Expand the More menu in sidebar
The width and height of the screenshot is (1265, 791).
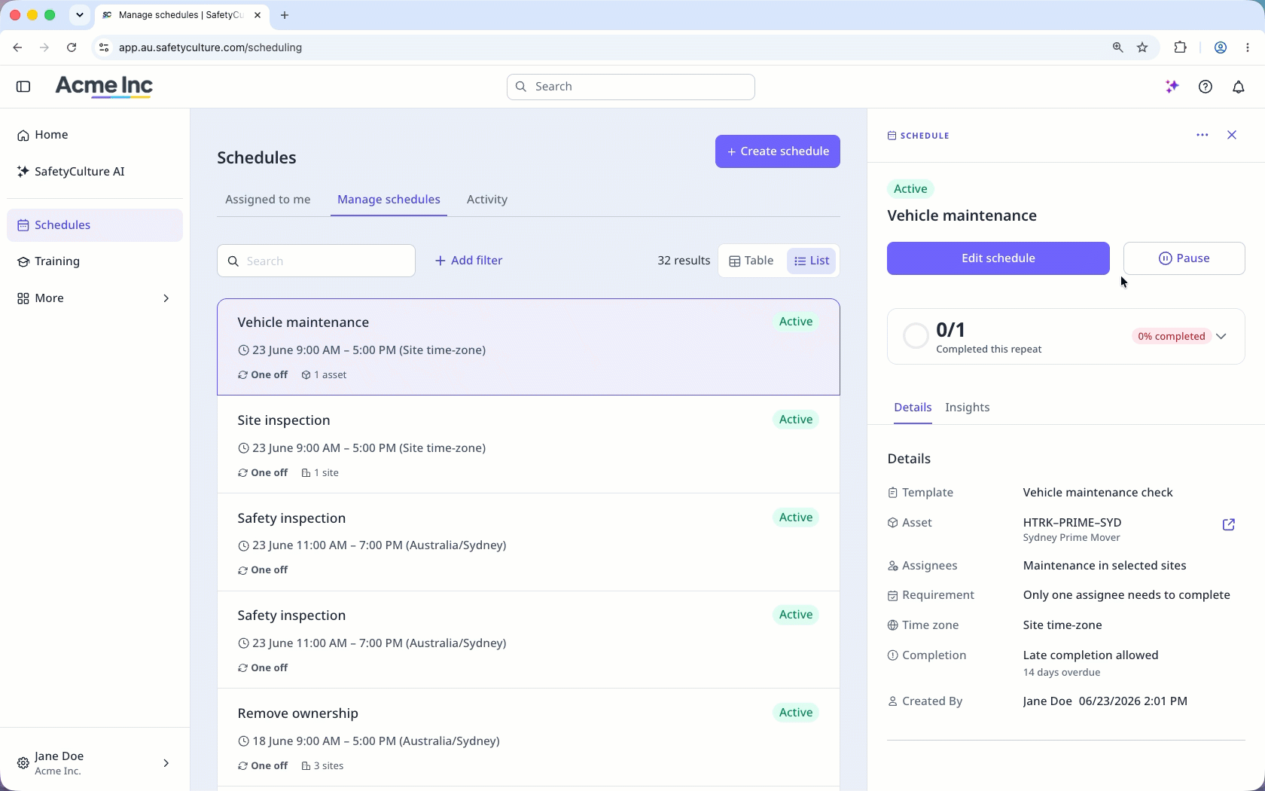(95, 298)
